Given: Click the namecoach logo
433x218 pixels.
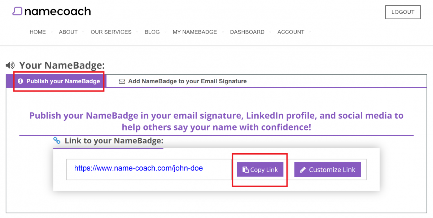Looking at the screenshot, I should pos(51,11).
